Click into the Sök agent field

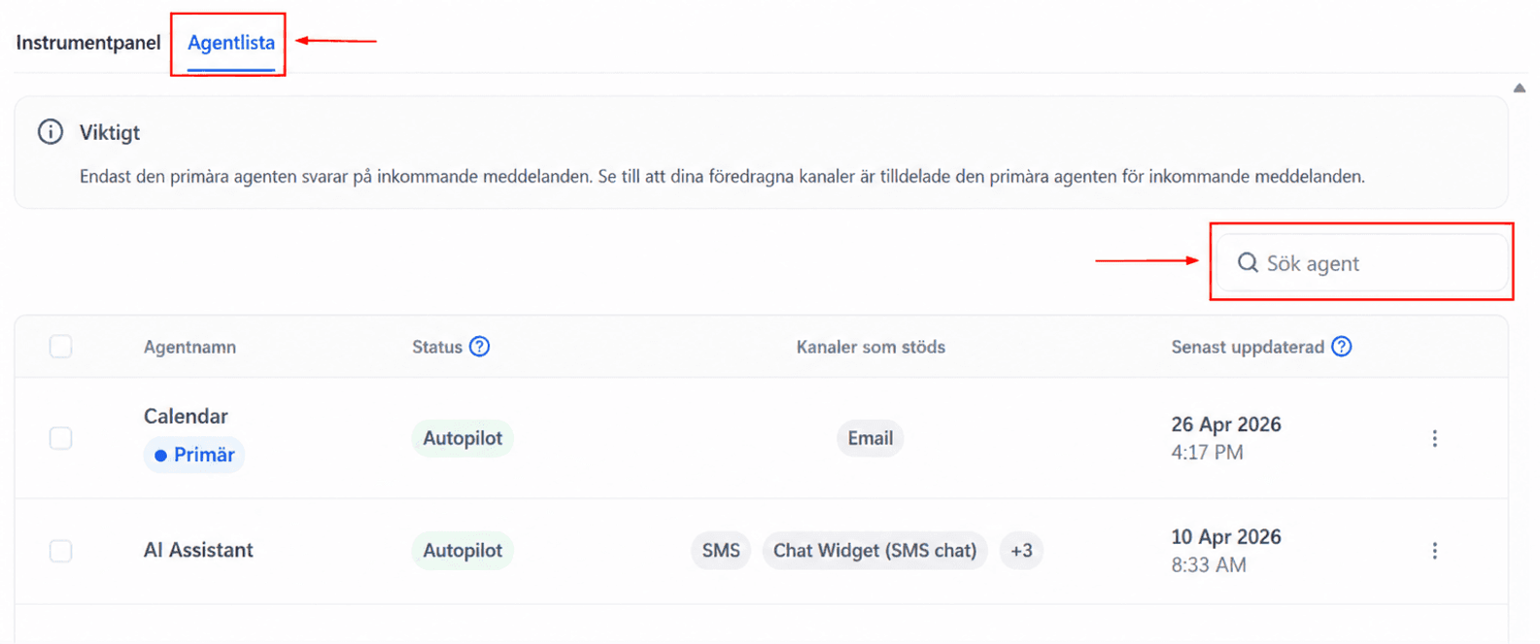coord(1363,263)
